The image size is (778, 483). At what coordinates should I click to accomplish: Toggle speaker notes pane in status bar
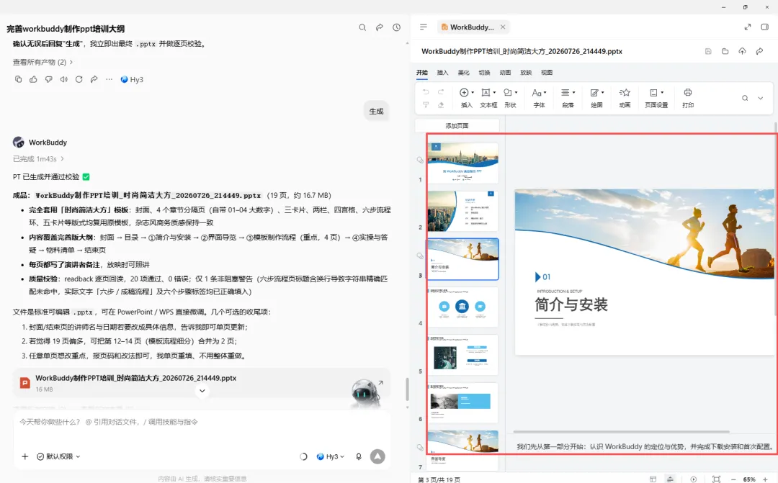671,479
